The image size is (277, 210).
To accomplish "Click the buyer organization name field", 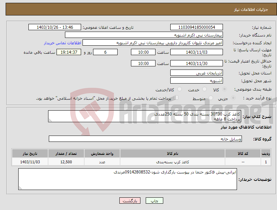I will (144, 35).
